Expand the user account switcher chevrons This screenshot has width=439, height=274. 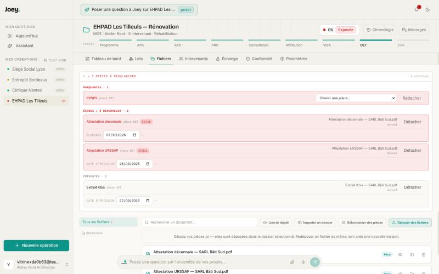coord(66,265)
